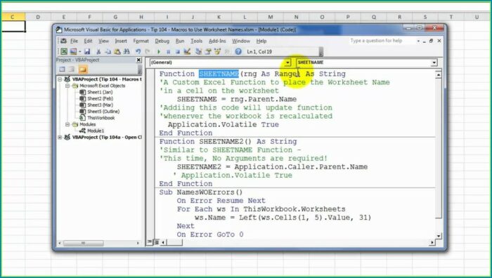This screenshot has width=492, height=278.
Task: Open the View menu
Action: (103, 41)
